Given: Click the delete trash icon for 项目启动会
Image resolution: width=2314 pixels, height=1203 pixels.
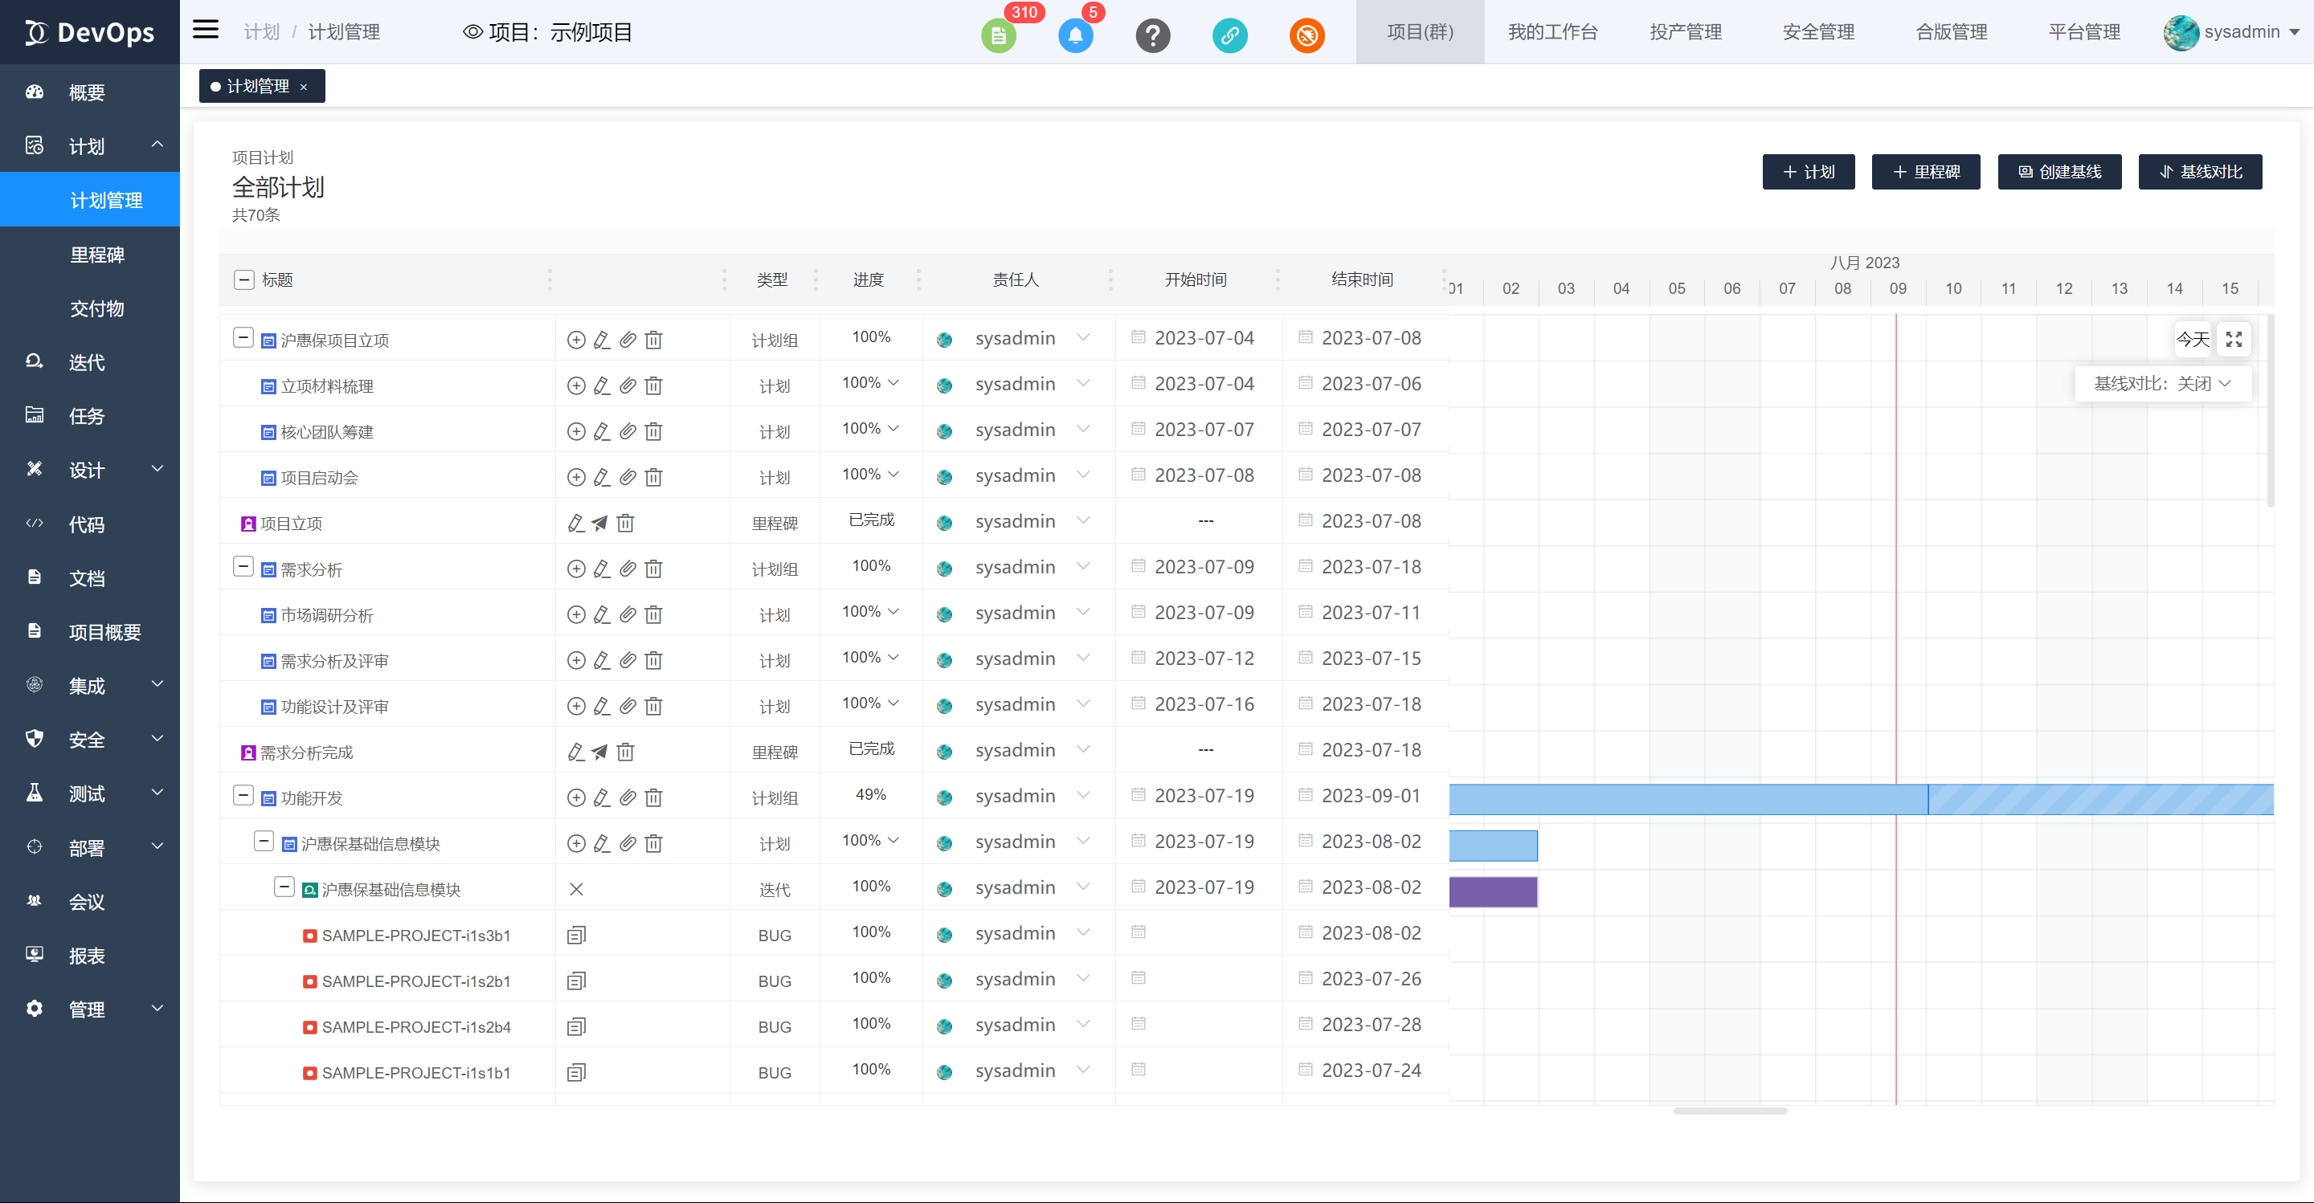Looking at the screenshot, I should click(653, 477).
